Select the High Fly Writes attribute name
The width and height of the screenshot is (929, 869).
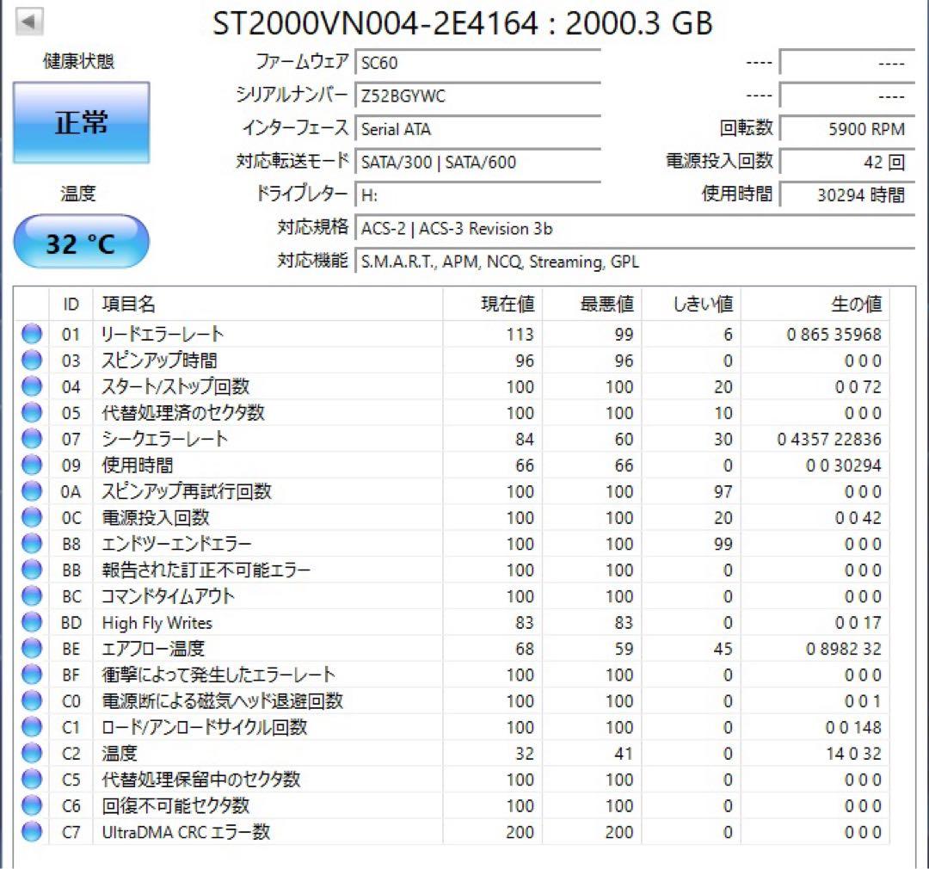[x=157, y=622]
